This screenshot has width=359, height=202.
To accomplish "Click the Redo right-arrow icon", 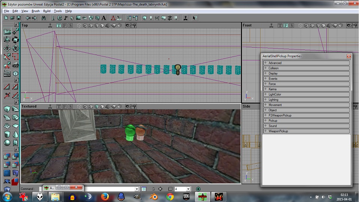I will point(34,18).
